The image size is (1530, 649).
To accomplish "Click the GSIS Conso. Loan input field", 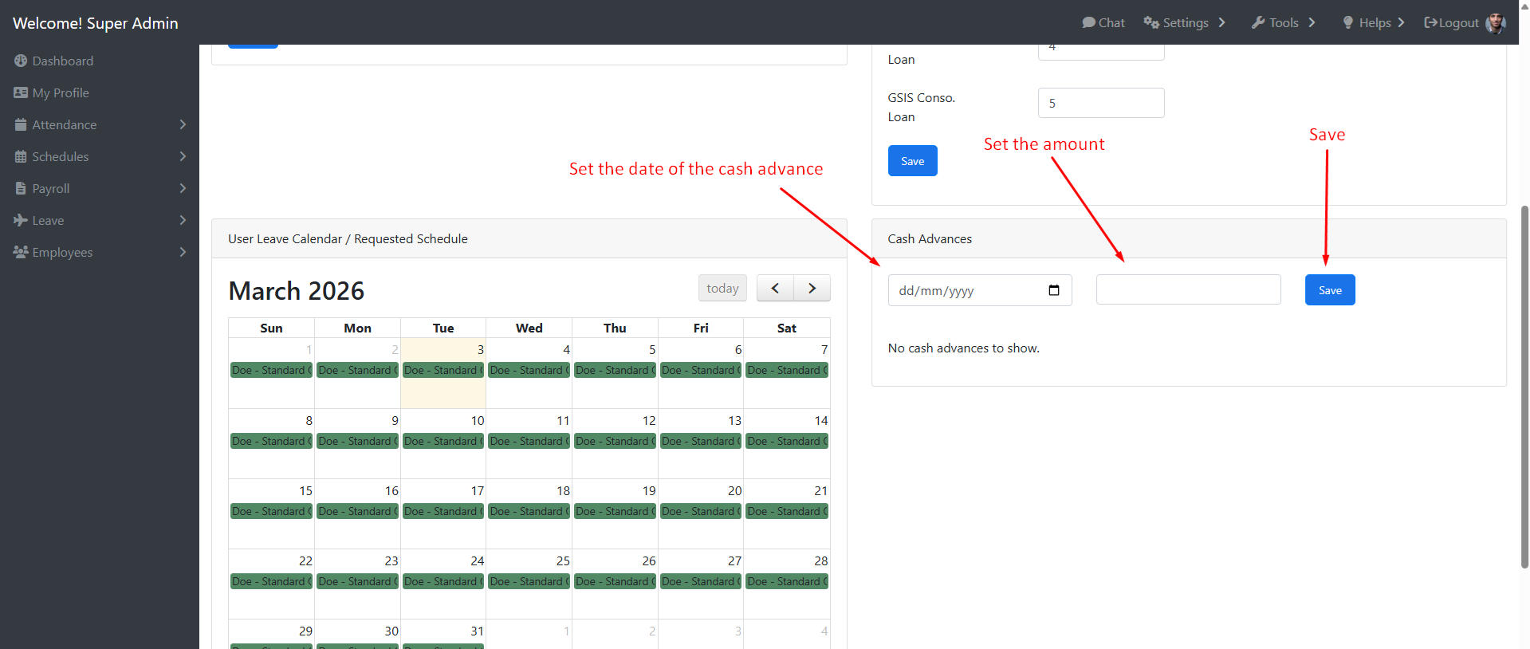I will 1100,104.
